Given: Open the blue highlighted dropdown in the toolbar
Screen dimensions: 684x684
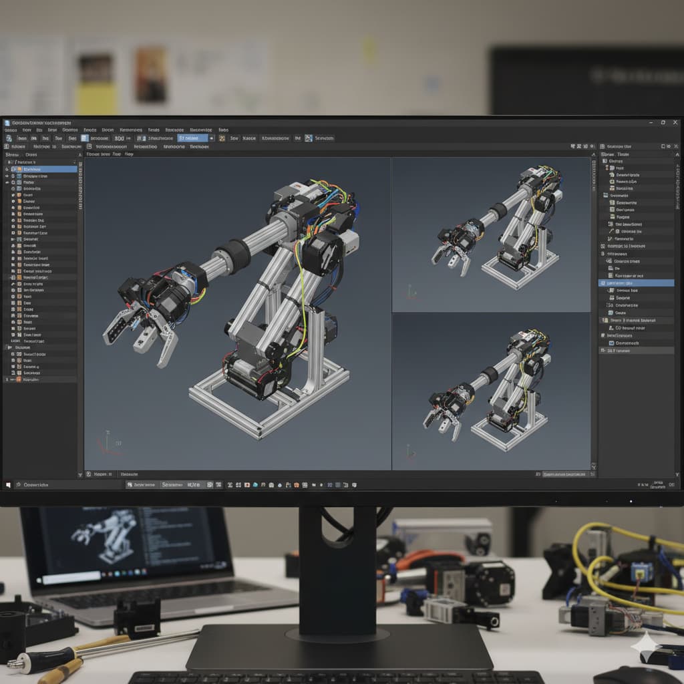Looking at the screenshot, I should [x=192, y=138].
